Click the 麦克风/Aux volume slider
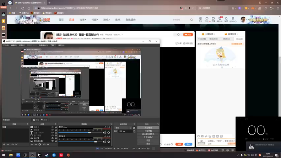The image size is (281, 158). [x=80, y=133]
